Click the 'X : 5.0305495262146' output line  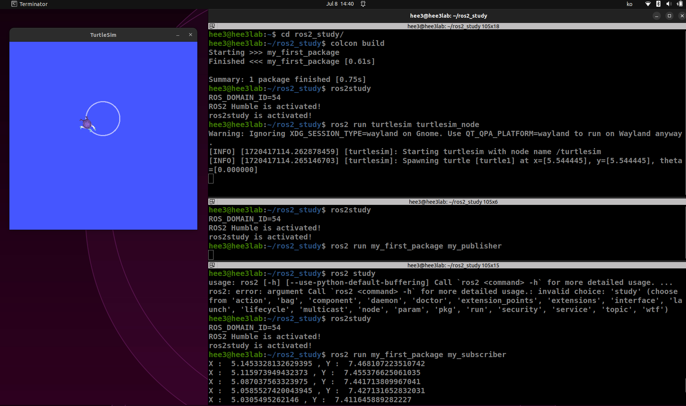pyautogui.click(x=310, y=400)
